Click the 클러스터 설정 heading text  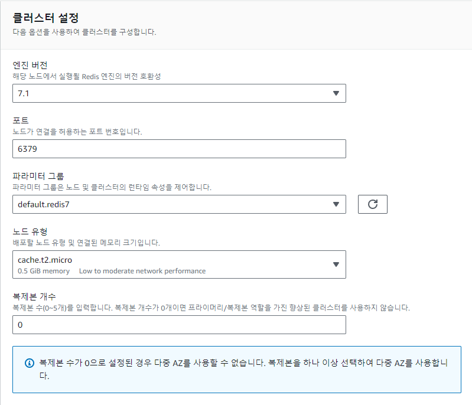(x=45, y=18)
